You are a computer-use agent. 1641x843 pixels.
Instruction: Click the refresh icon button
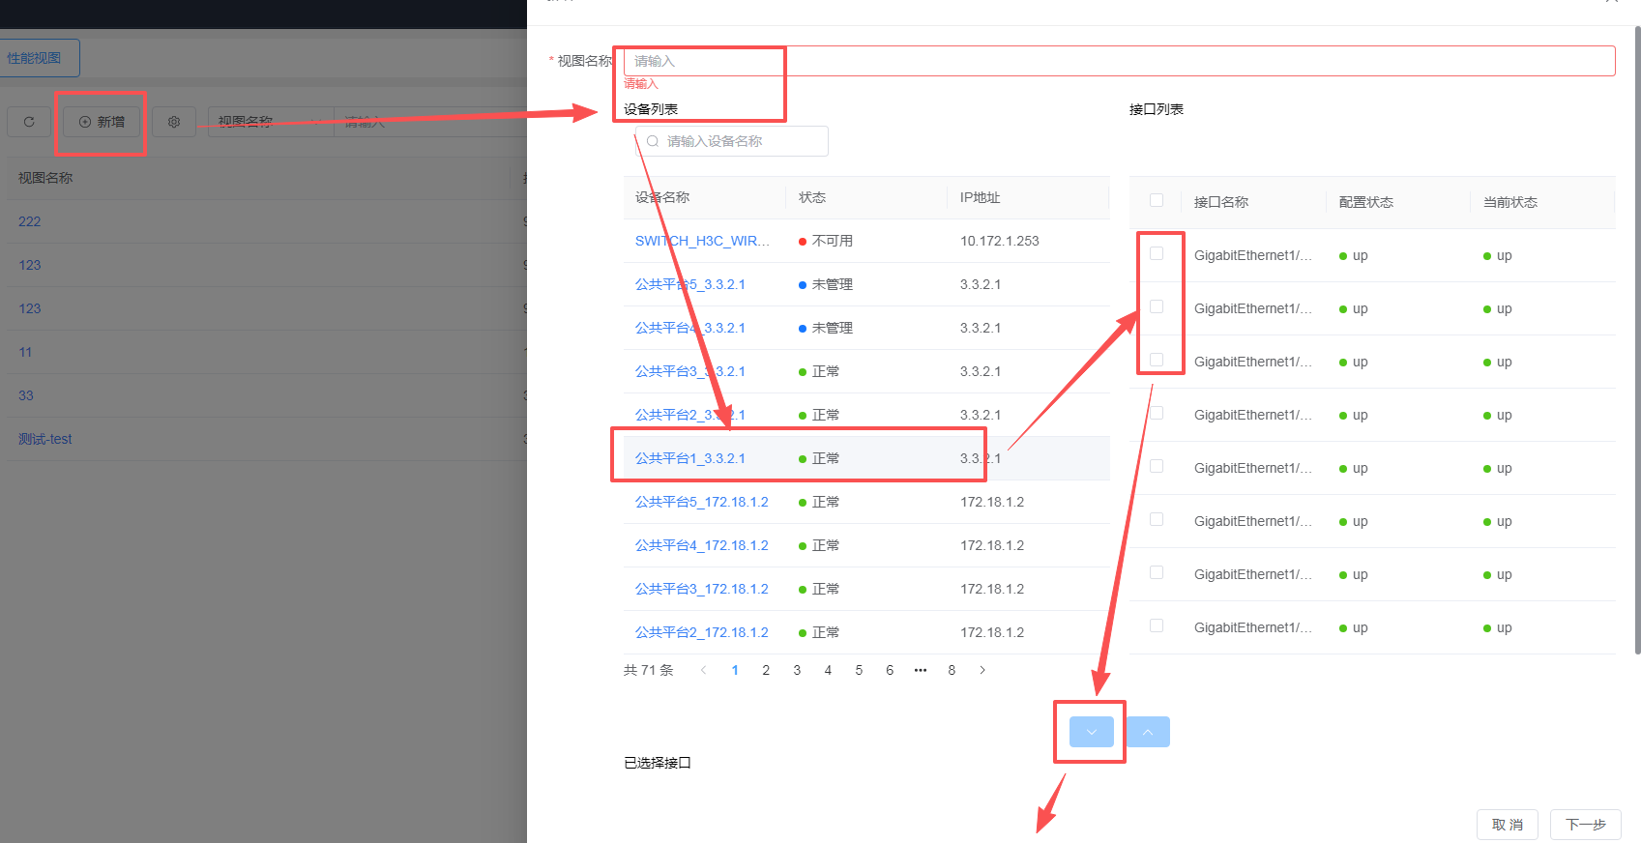pyautogui.click(x=29, y=122)
